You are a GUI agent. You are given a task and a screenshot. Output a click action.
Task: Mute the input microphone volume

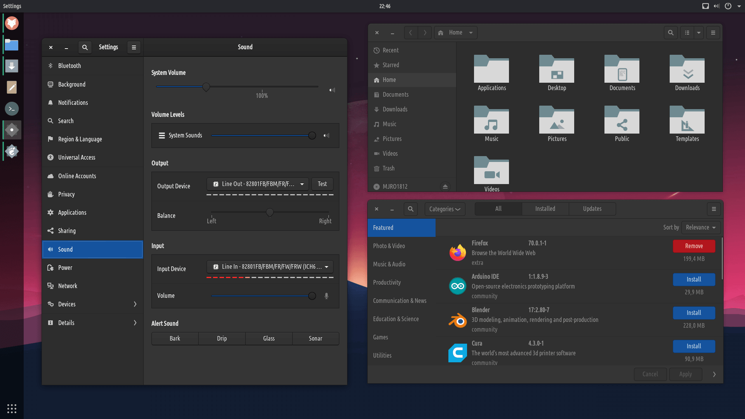click(326, 296)
